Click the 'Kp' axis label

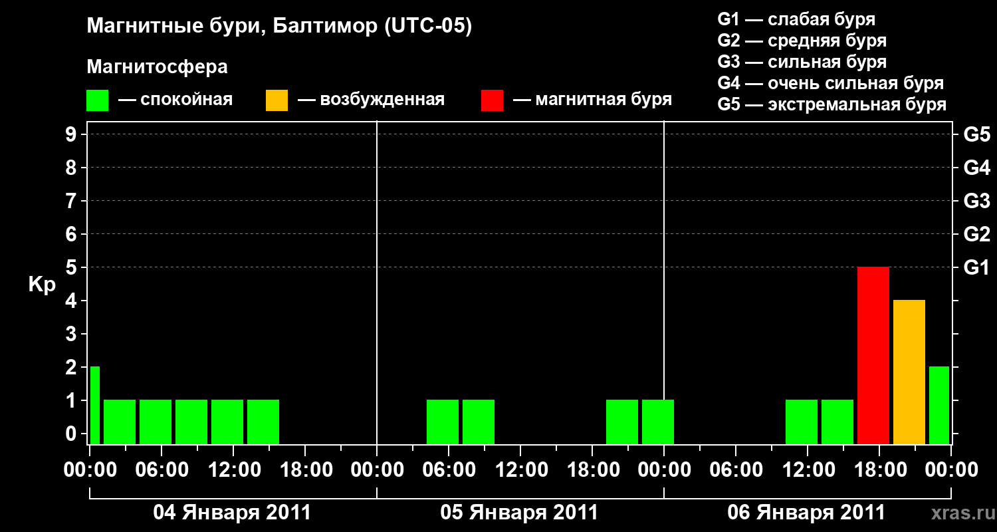(42, 285)
